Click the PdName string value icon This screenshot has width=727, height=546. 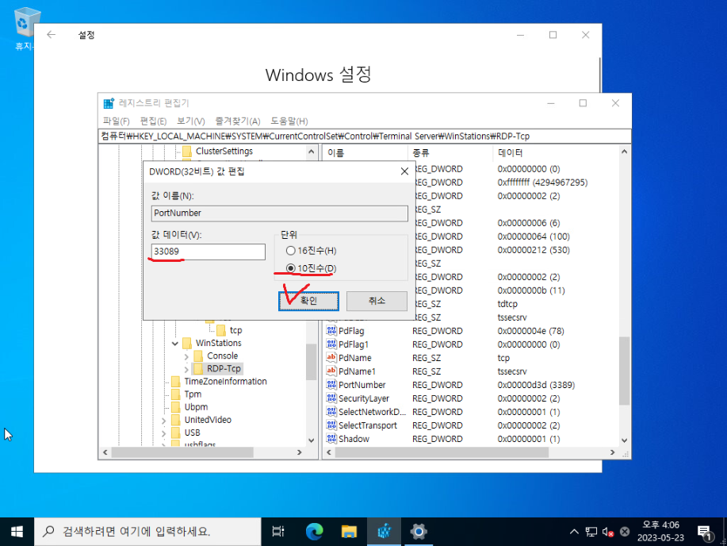pyautogui.click(x=331, y=358)
